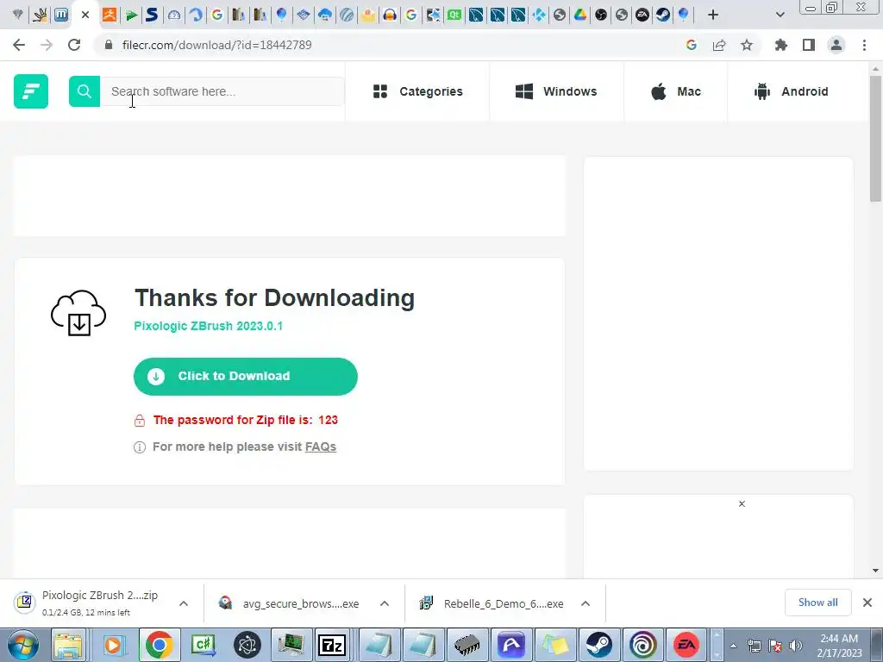Show hidden system tray icons
Image resolution: width=883 pixels, height=662 pixels.
734,646
